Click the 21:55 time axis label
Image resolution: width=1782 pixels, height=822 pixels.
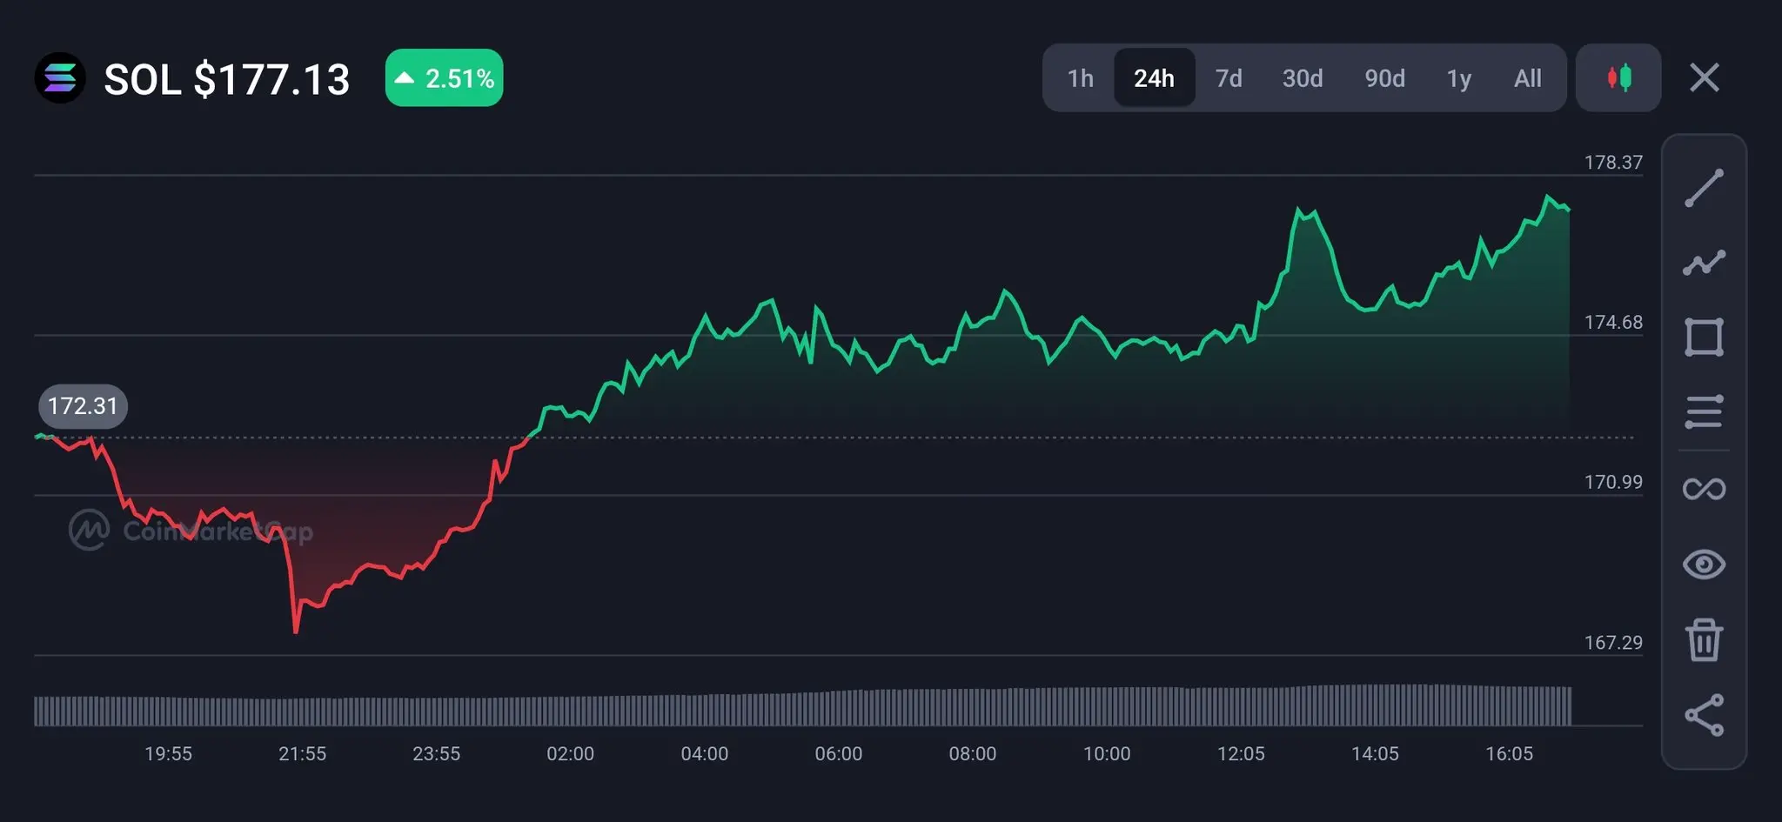point(302,754)
